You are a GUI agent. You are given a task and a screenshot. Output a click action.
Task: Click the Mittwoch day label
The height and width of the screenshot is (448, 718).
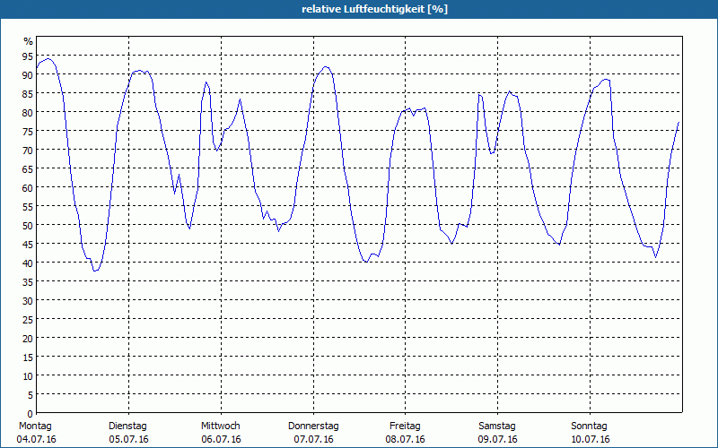(221, 426)
